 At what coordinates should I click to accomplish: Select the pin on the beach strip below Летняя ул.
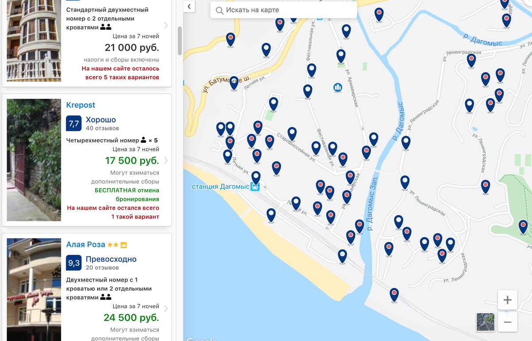(x=271, y=215)
